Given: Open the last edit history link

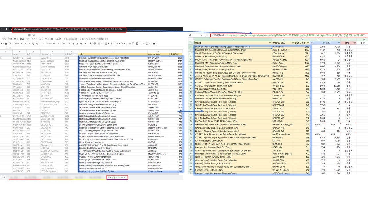Looking at the screenshot, I should point(86,39).
